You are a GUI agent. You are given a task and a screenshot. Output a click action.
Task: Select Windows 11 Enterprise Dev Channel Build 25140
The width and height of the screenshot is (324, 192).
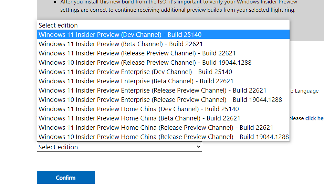[x=135, y=72]
